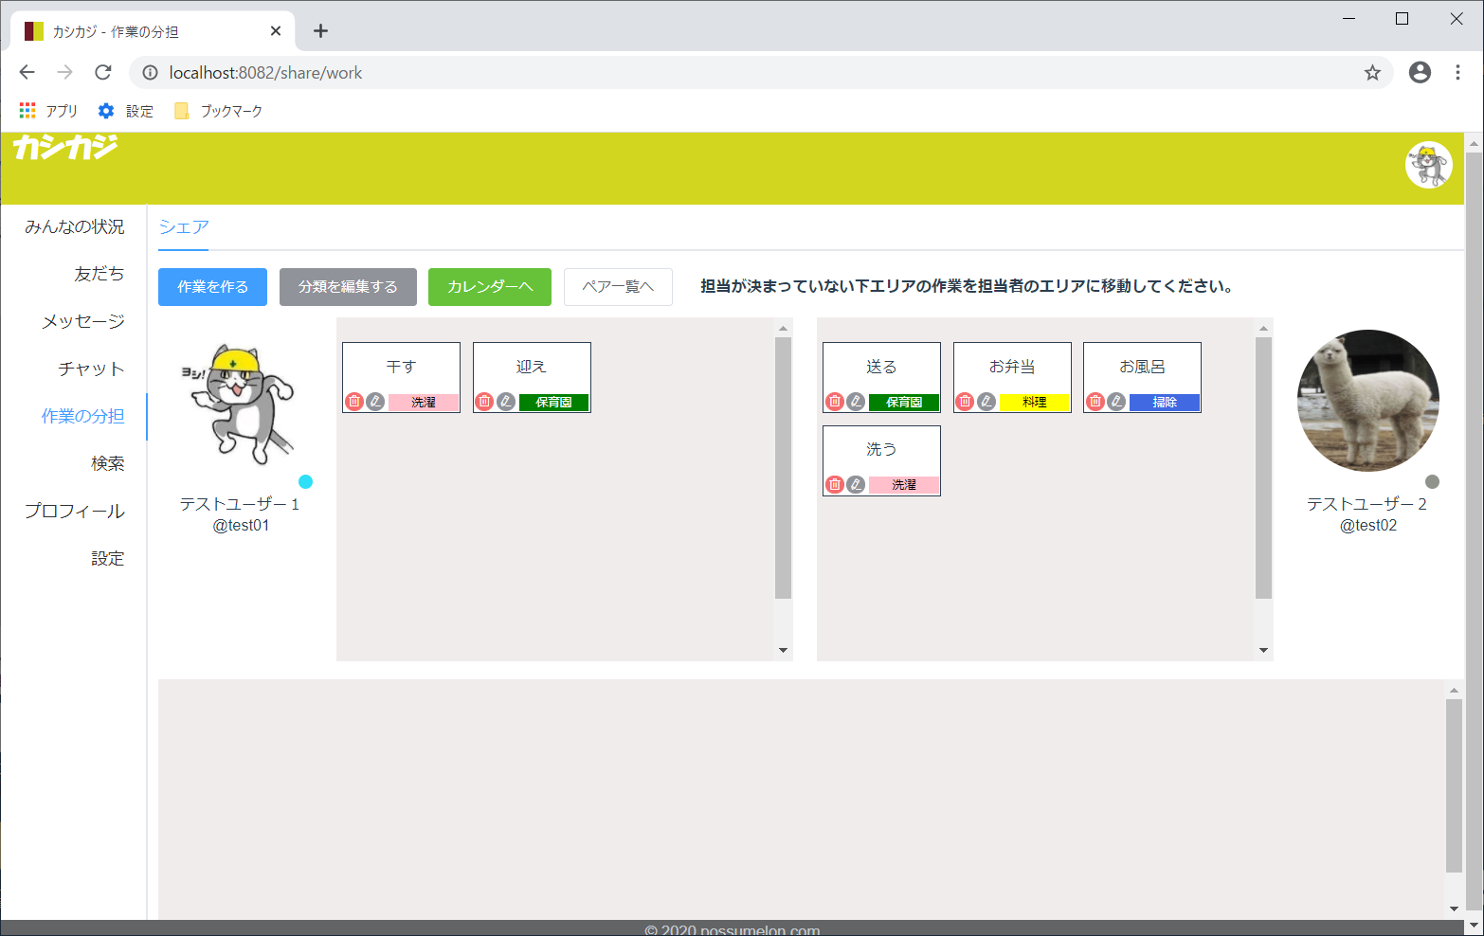This screenshot has height=936, width=1484.
Task: Delete the 迎え task card
Action: [484, 402]
